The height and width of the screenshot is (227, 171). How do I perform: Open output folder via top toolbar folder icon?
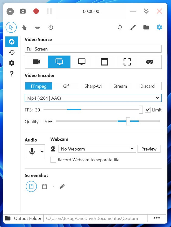(x=146, y=27)
